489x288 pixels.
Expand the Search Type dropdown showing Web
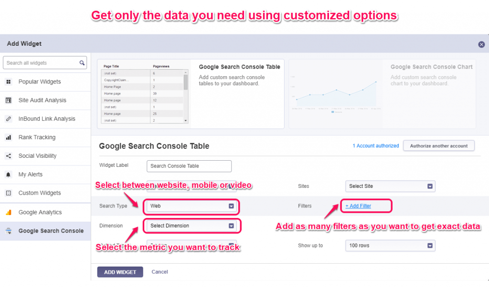[191, 206]
